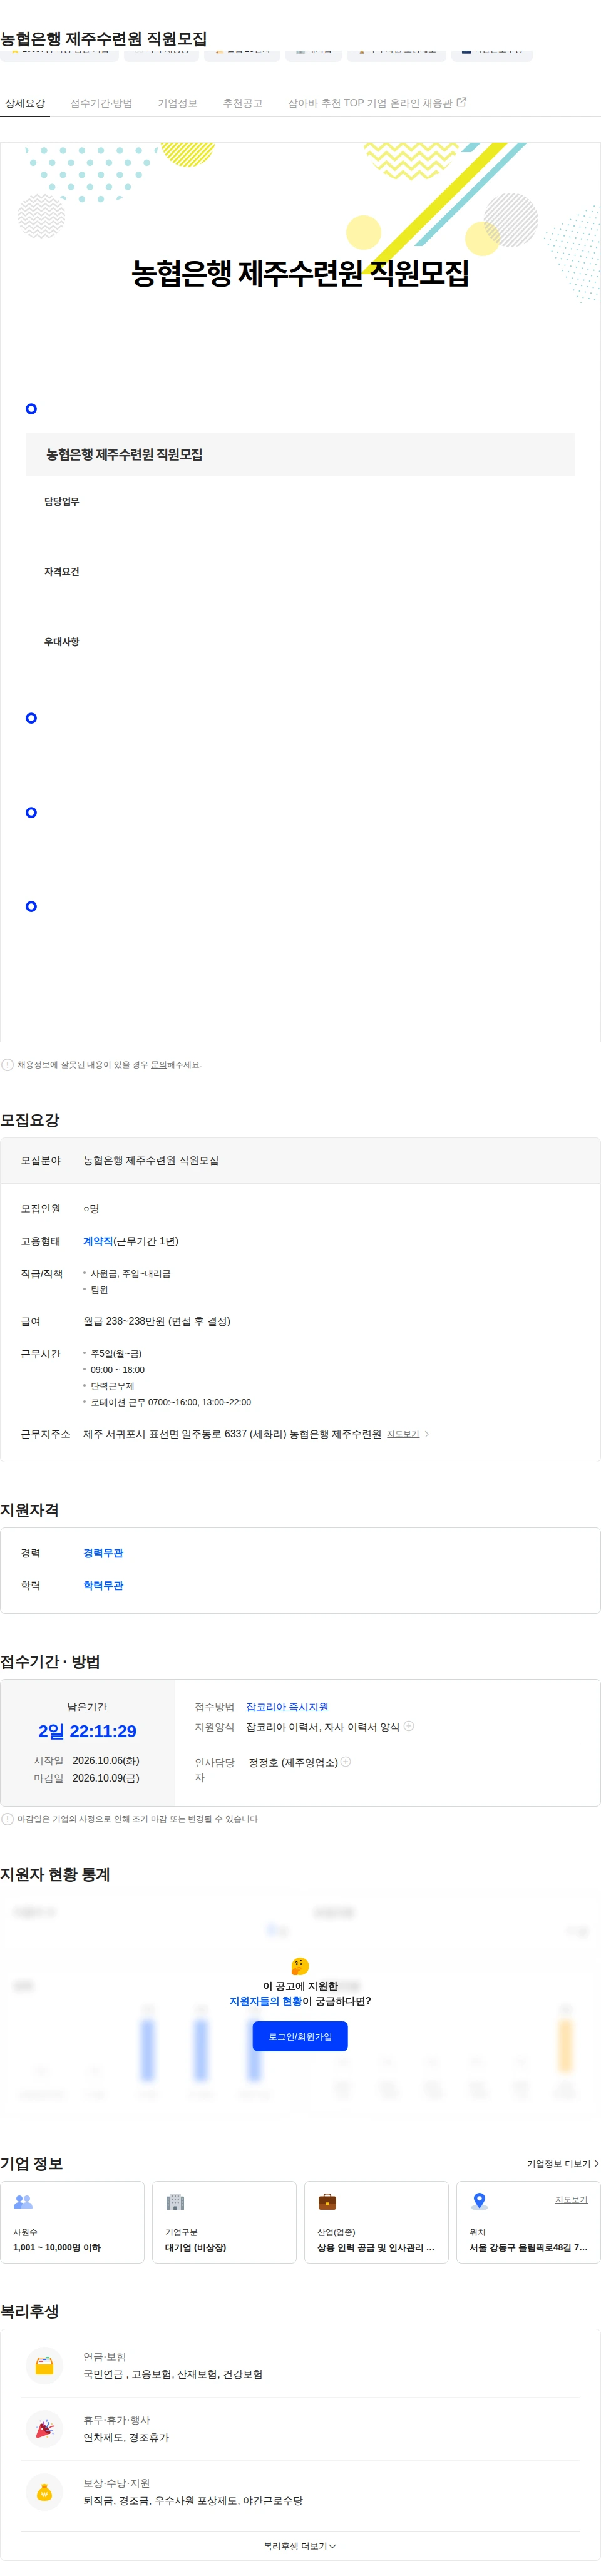Expand the plus icon beside 자사 이력서 양식
This screenshot has width=601, height=2576.
click(x=409, y=1726)
